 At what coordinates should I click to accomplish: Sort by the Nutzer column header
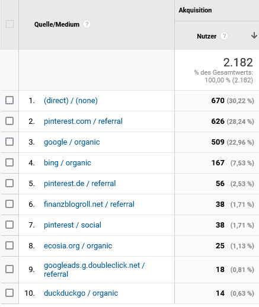tap(207, 36)
